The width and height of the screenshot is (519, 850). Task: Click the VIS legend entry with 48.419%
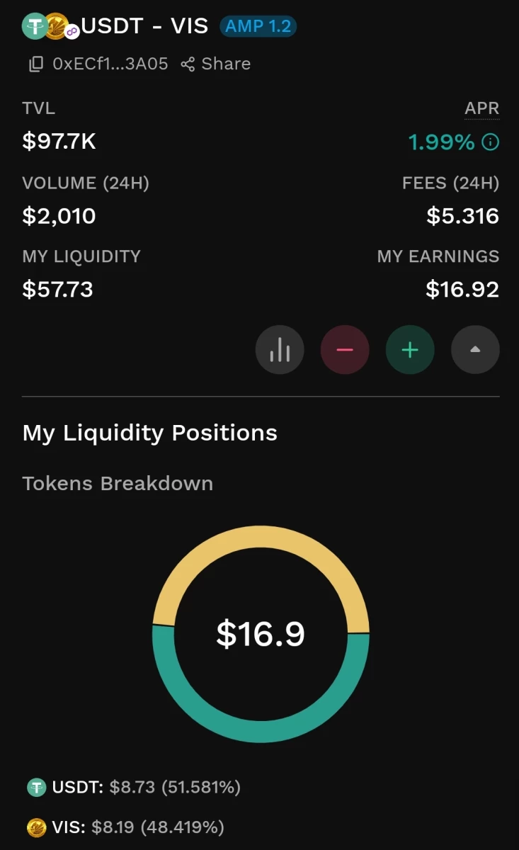[x=125, y=827]
